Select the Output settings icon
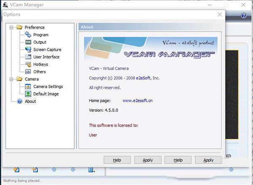 (x=28, y=42)
